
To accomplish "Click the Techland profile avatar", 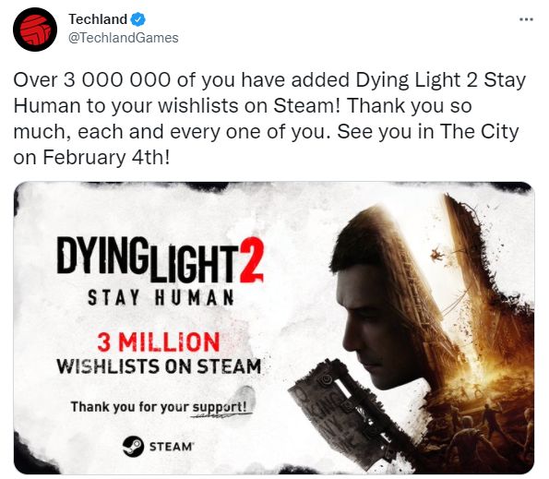I will [x=35, y=30].
